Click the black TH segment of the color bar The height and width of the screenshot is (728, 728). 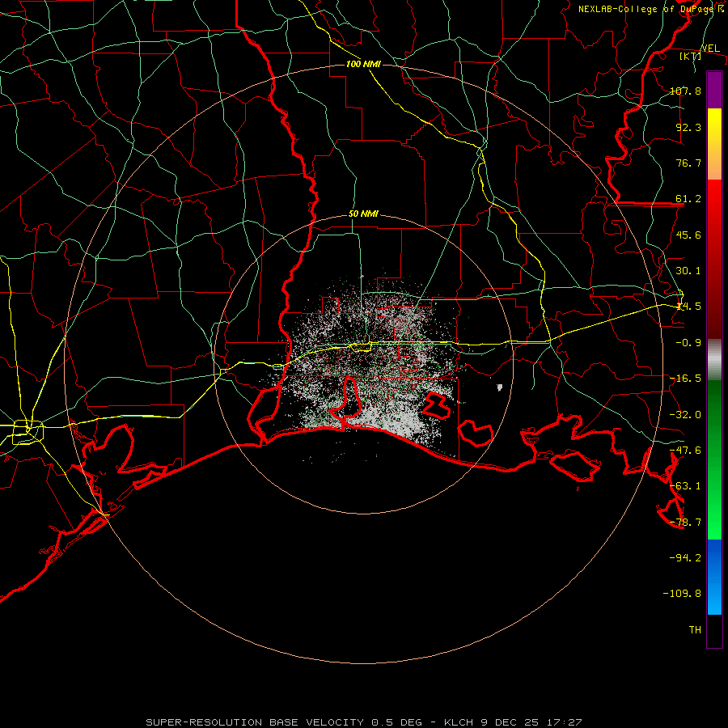[x=714, y=631]
